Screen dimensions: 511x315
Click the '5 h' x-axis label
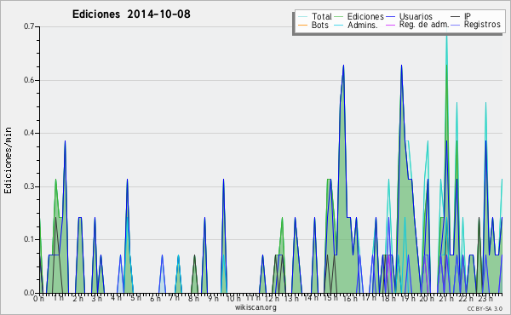coord(135,298)
